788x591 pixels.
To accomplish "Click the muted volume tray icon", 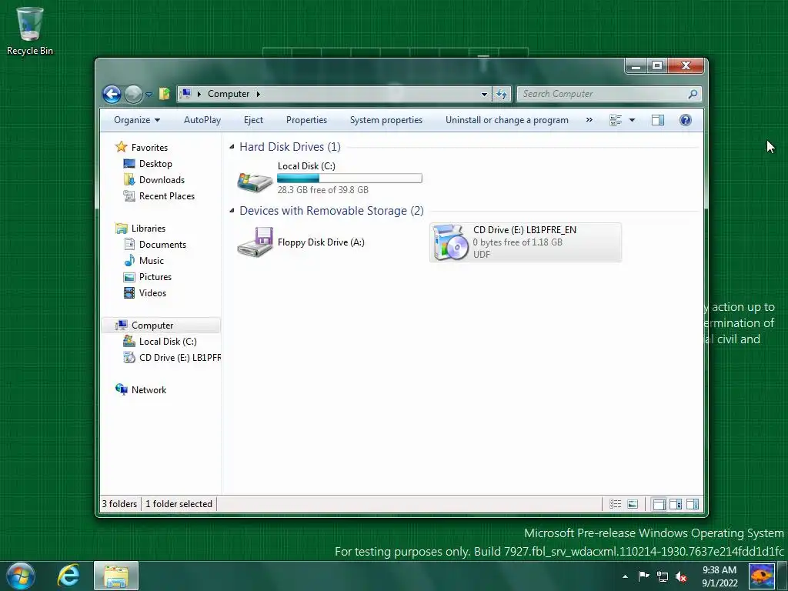I will point(681,577).
